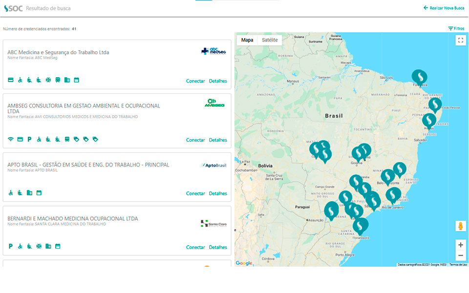Viewport: 469px width, 293px height.
Task: Click the map marker near Belo Horizonte label
Action: pyautogui.click(x=387, y=177)
